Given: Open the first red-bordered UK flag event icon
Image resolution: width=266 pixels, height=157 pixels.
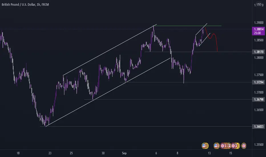Looking at the screenshot, I should coord(223,146).
